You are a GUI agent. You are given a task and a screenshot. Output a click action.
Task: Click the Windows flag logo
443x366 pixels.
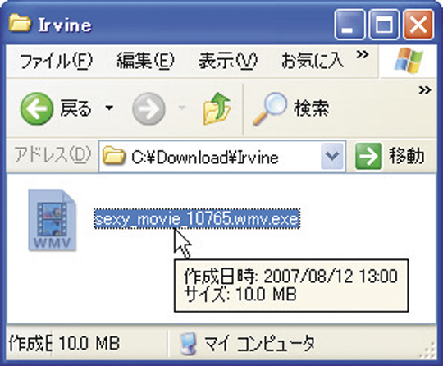coord(409,60)
